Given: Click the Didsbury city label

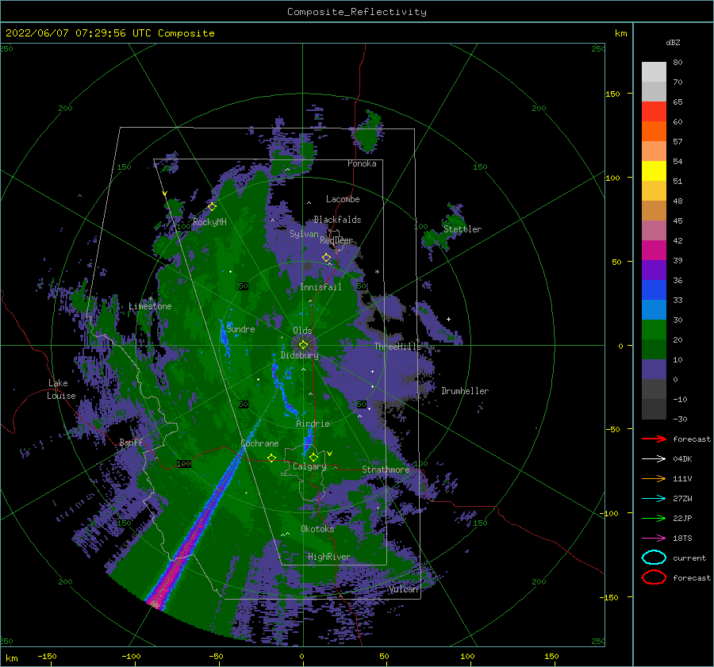Looking at the screenshot, I should tap(299, 355).
